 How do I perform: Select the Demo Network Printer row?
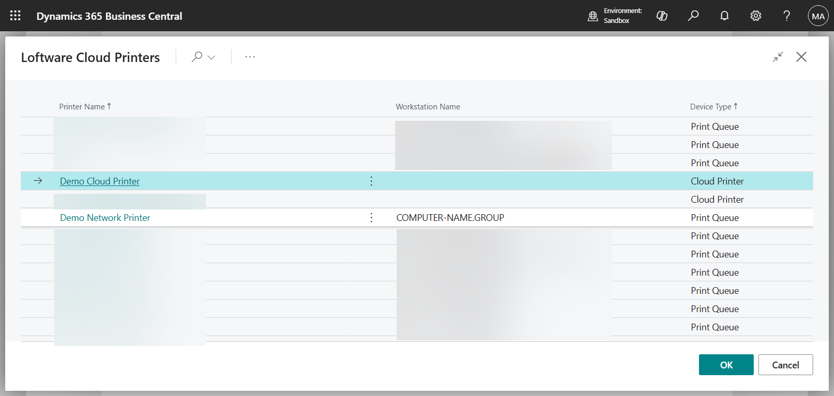[417, 217]
